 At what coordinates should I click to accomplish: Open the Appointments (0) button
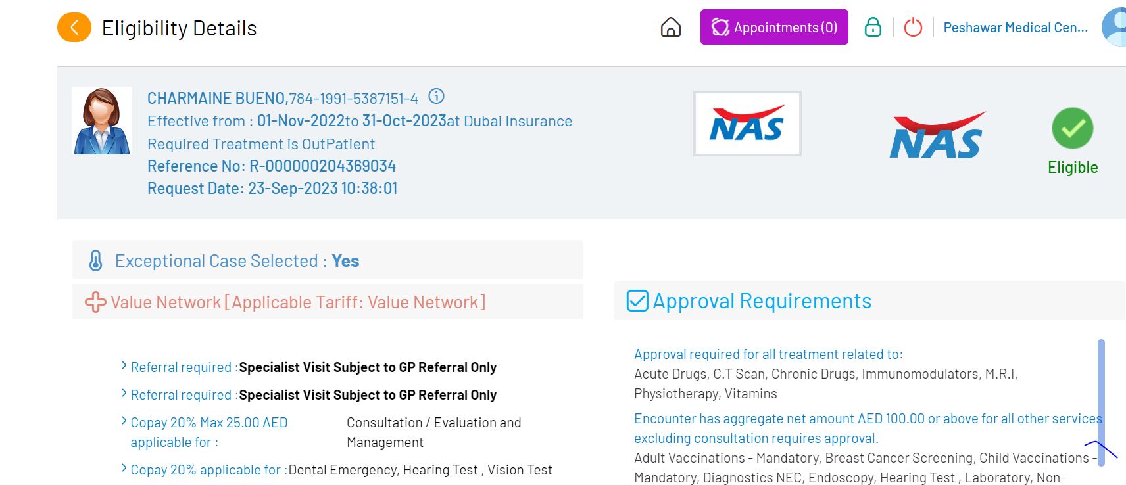coord(774,28)
